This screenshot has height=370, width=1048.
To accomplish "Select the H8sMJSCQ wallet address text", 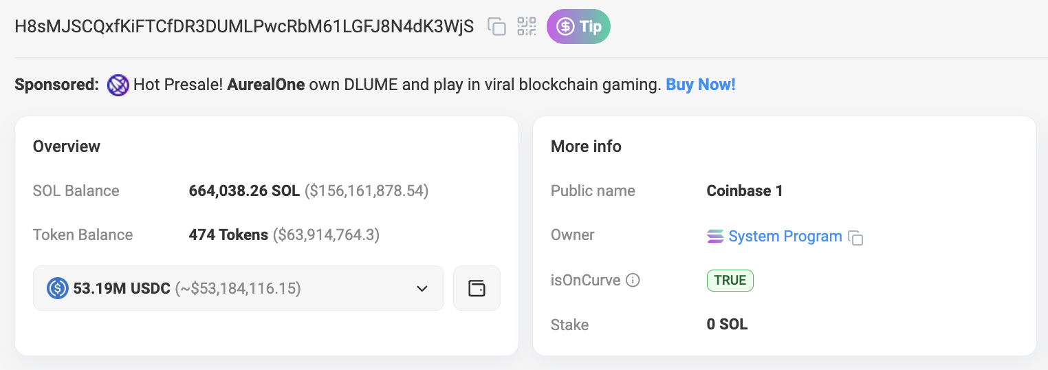I will (x=244, y=27).
